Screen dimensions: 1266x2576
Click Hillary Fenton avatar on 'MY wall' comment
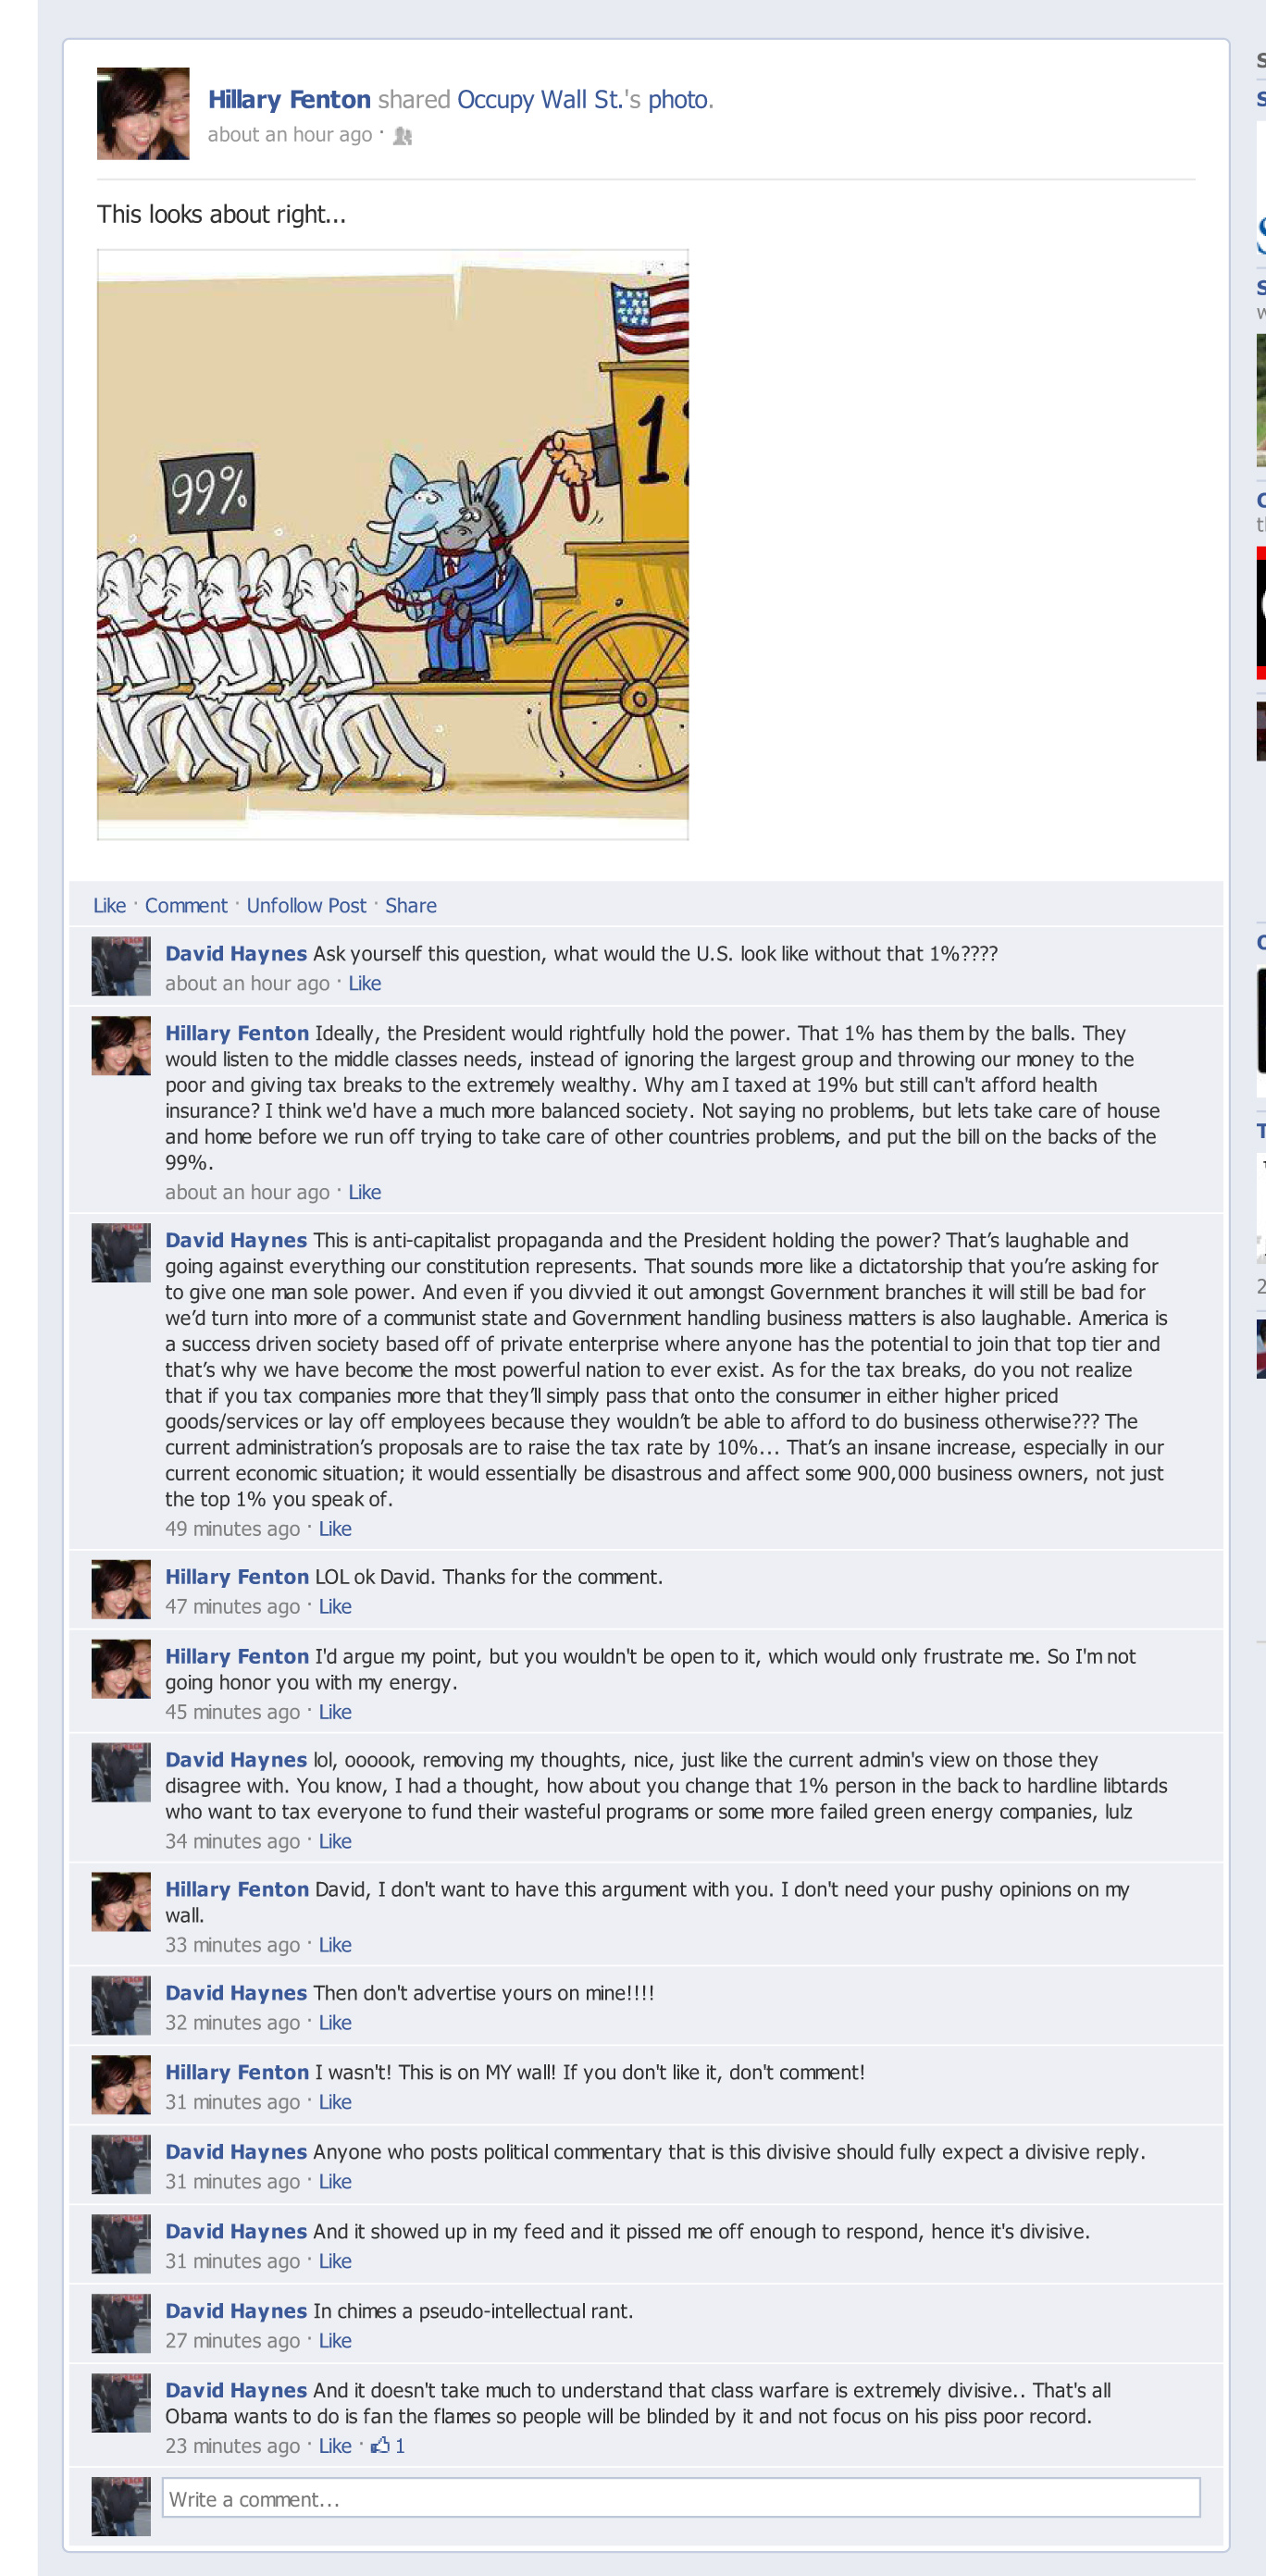point(121,2084)
